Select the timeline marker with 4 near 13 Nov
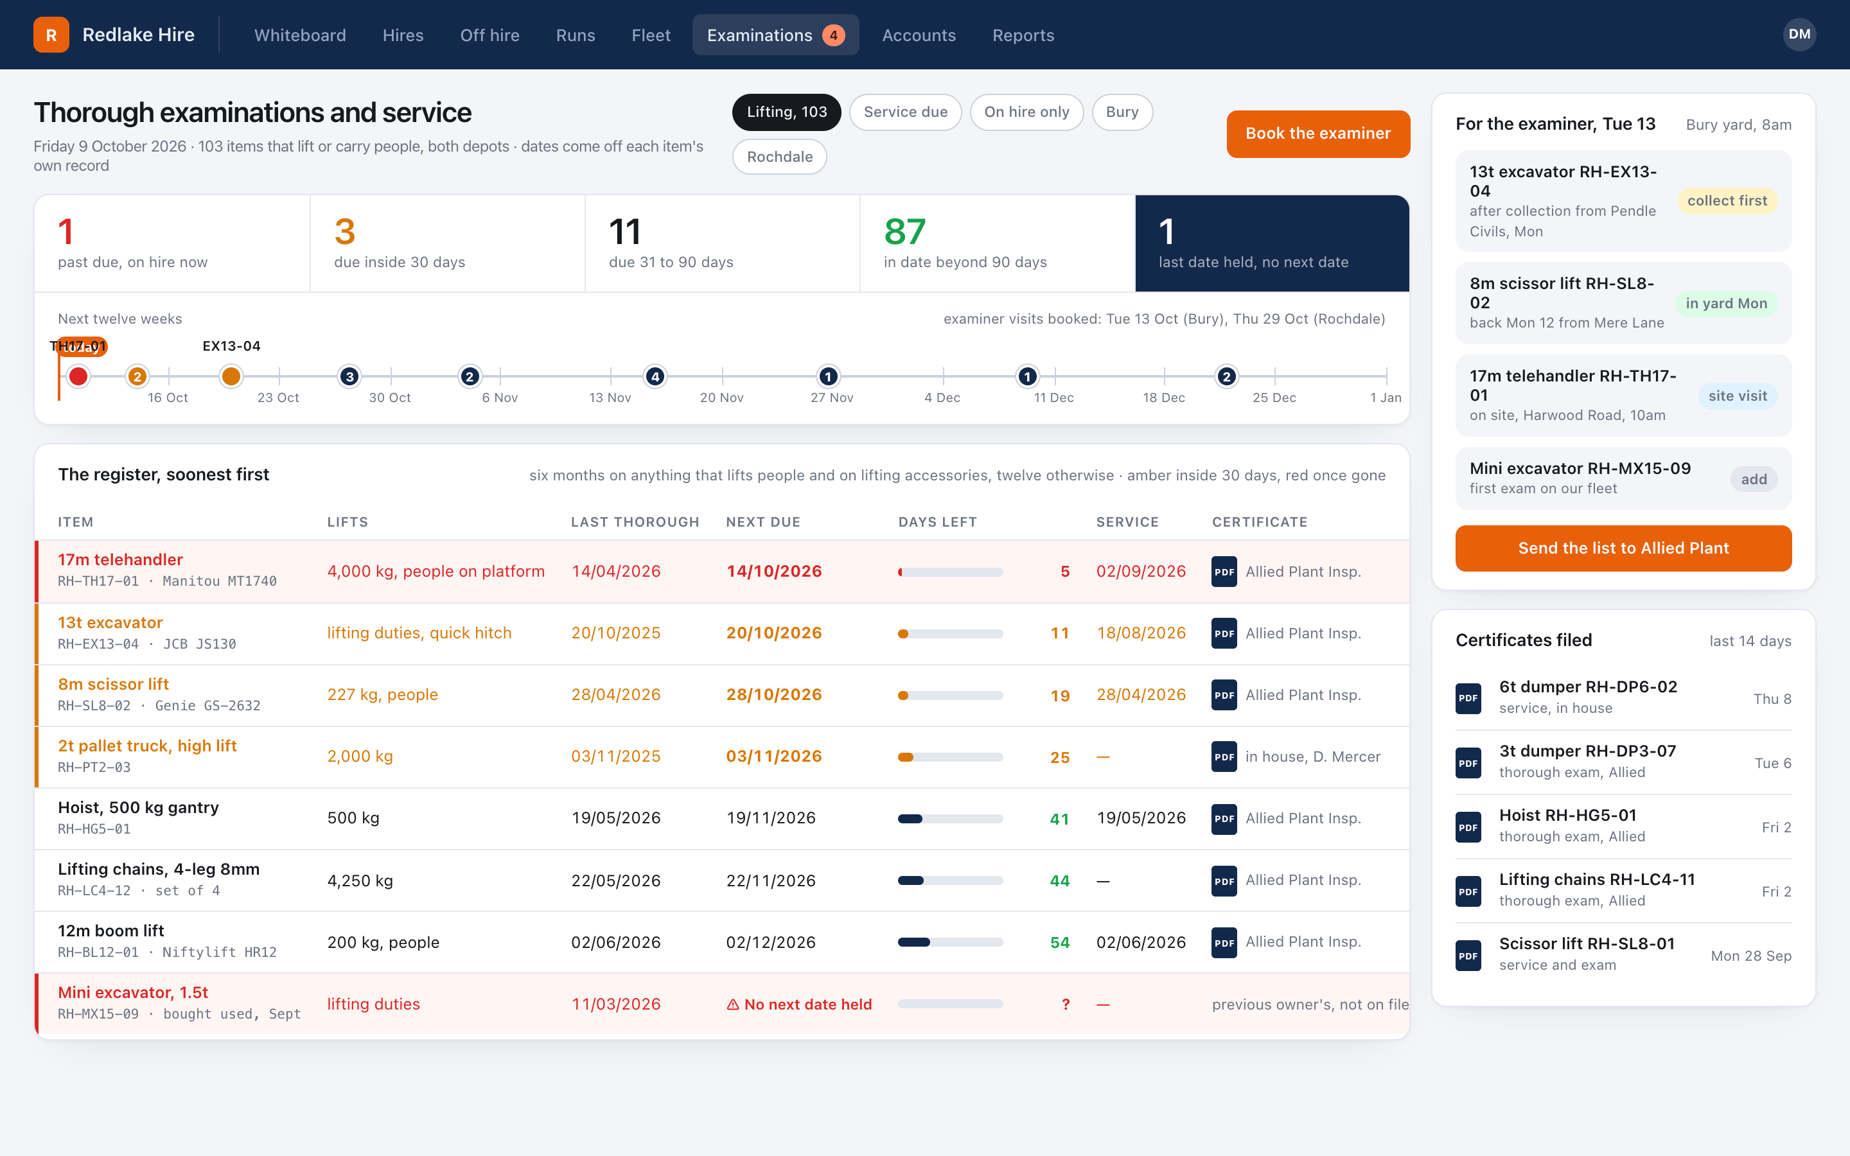The image size is (1850, 1156). pyautogui.click(x=655, y=376)
